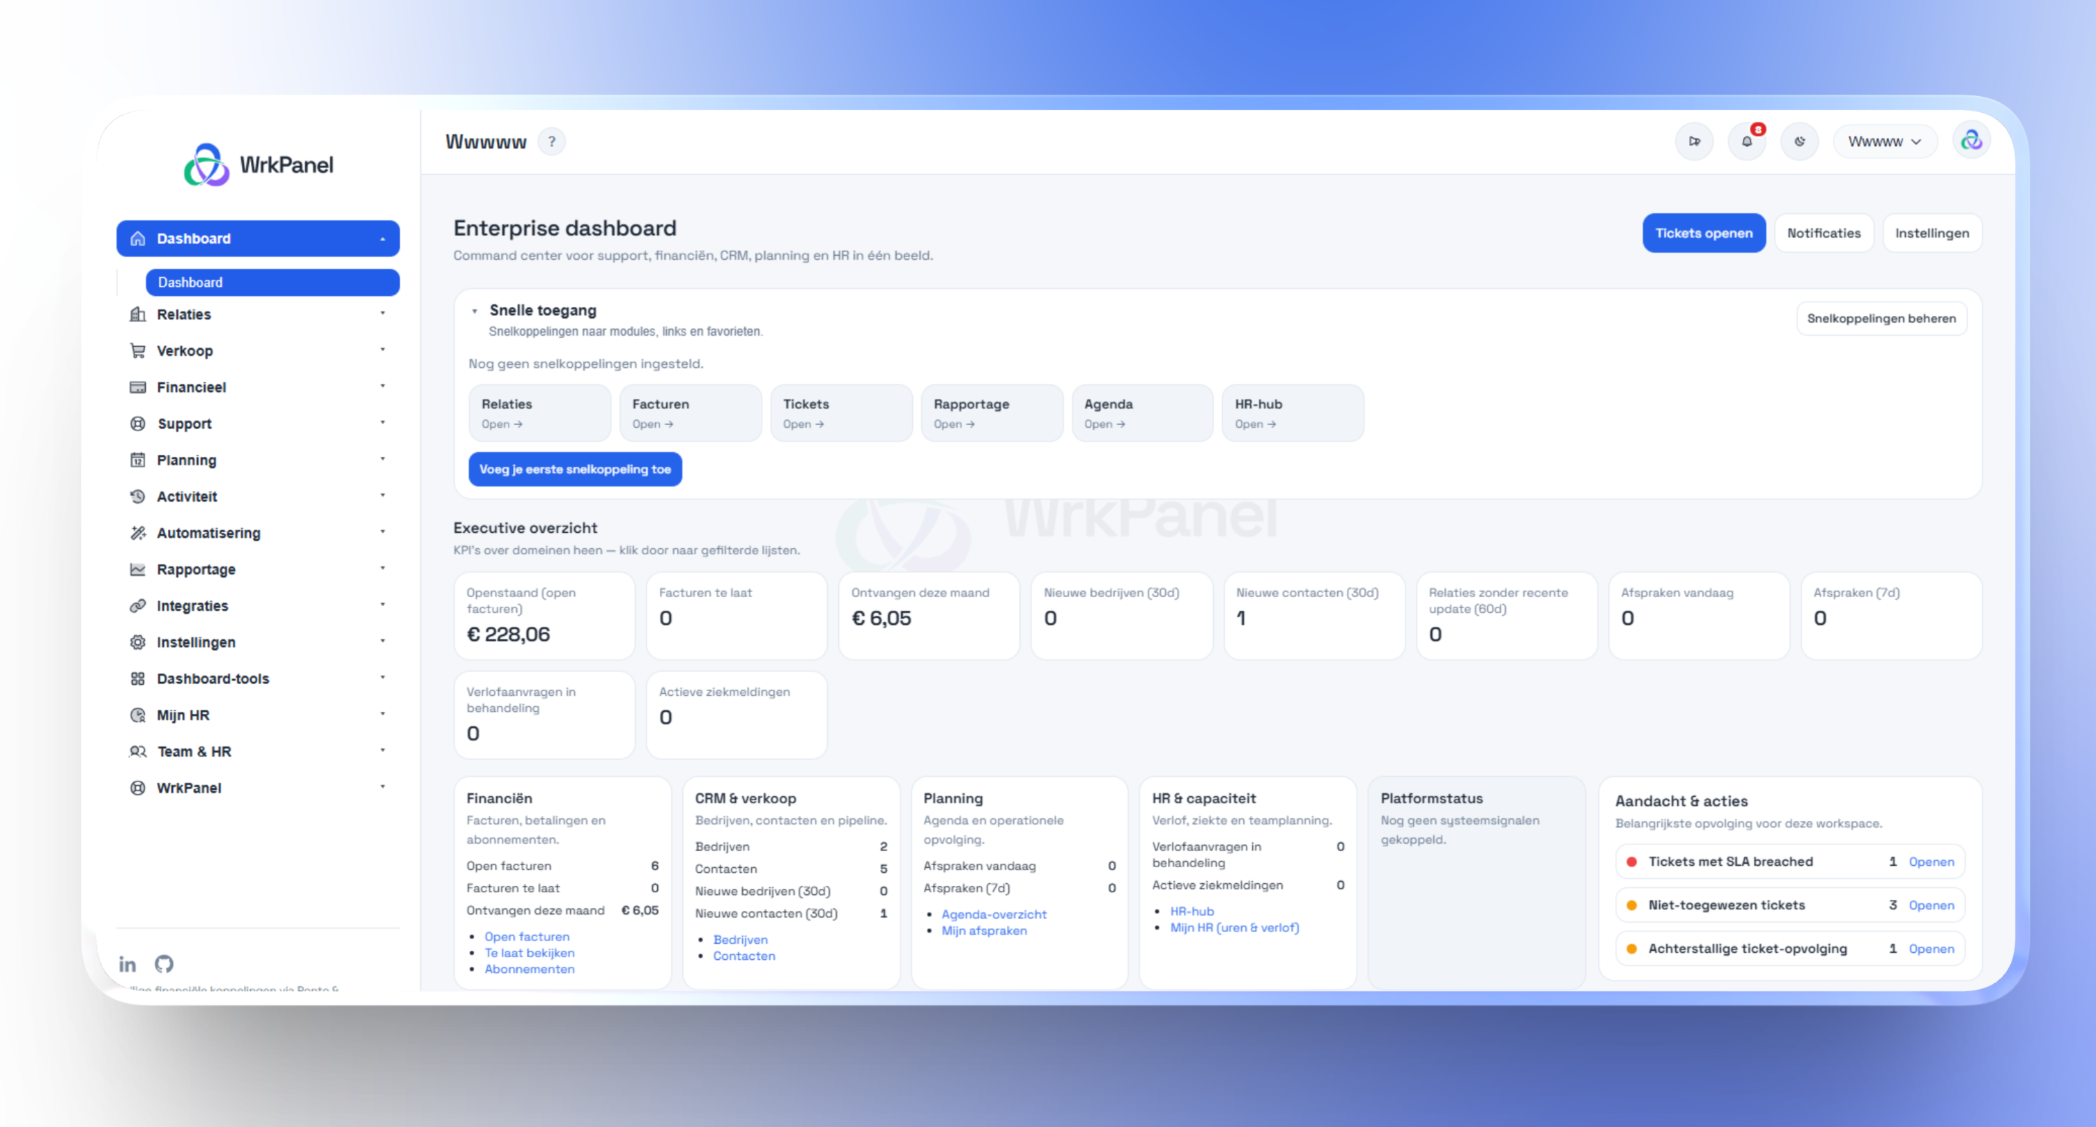Click the Integraties link icon
The image size is (2096, 1127).
coord(139,605)
